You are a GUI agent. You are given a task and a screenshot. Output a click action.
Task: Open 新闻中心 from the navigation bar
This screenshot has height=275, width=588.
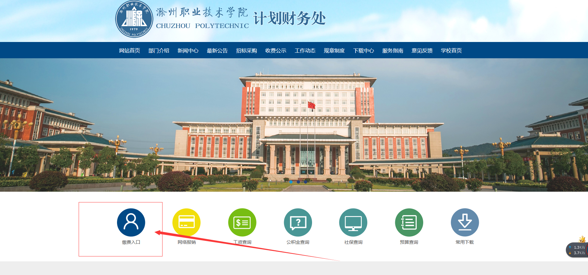pyautogui.click(x=188, y=50)
